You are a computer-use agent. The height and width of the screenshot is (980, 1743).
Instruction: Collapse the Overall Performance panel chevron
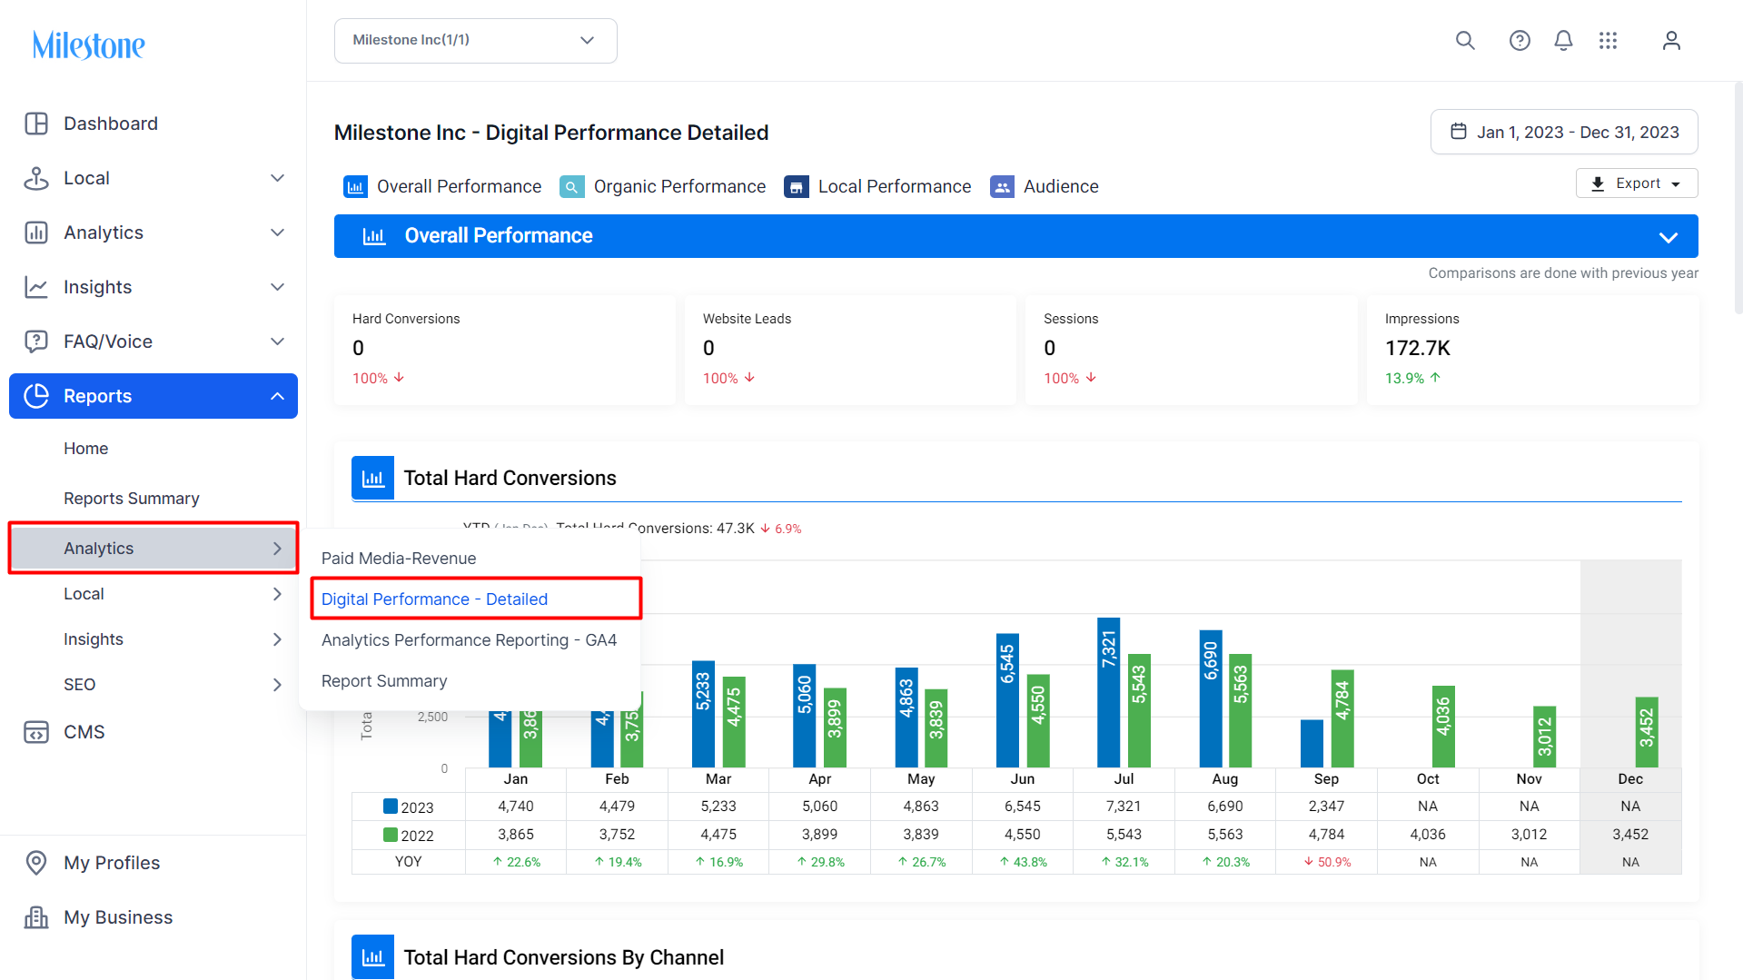tap(1669, 237)
